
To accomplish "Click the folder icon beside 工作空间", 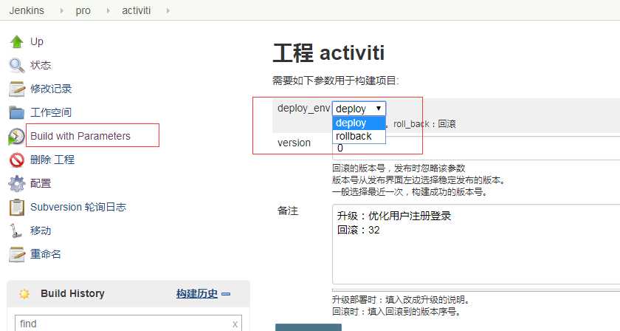I will click(x=16, y=112).
